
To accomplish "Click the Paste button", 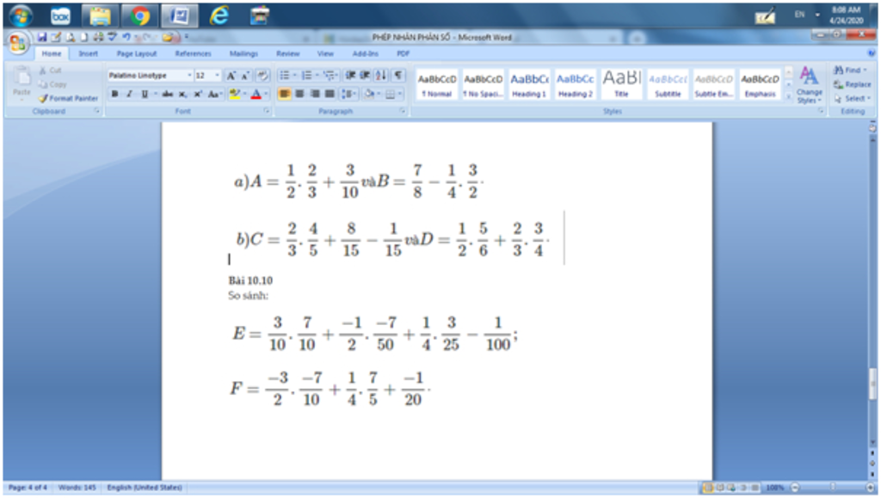I will 22,83.
